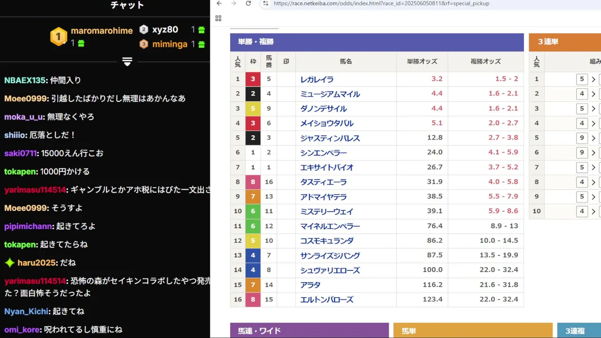Click the 馬単 section header
Viewport: 601px width, 338px height.
473,330
